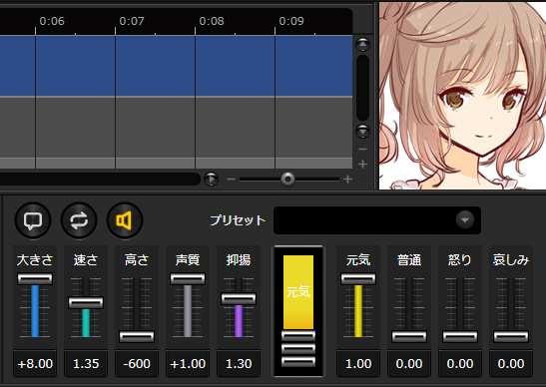Screen dimensions: 546x387
Task: Adjust the 怒り emotion slider handle
Action: point(460,336)
